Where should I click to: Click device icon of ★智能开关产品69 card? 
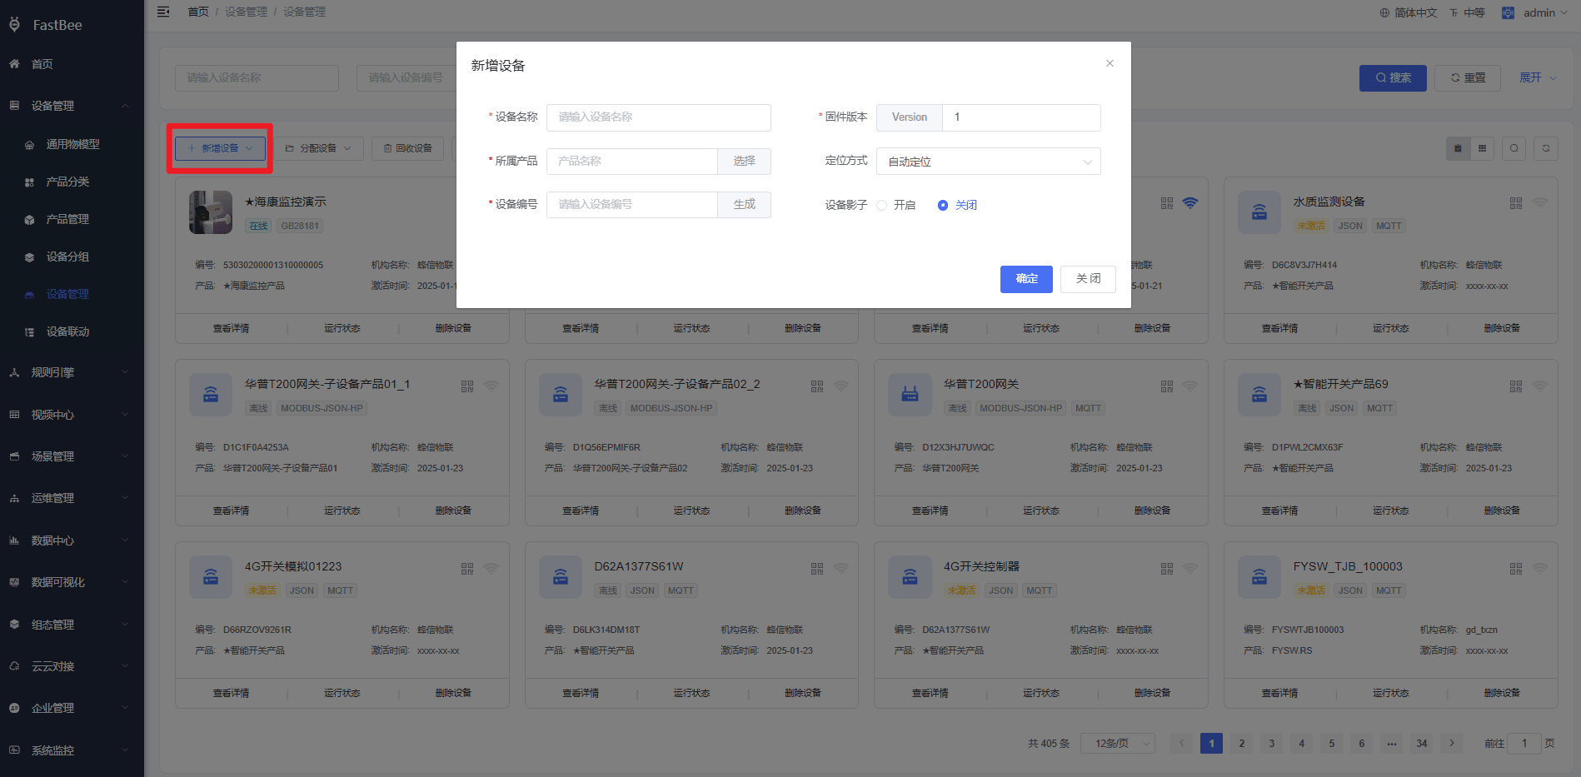point(1259,395)
